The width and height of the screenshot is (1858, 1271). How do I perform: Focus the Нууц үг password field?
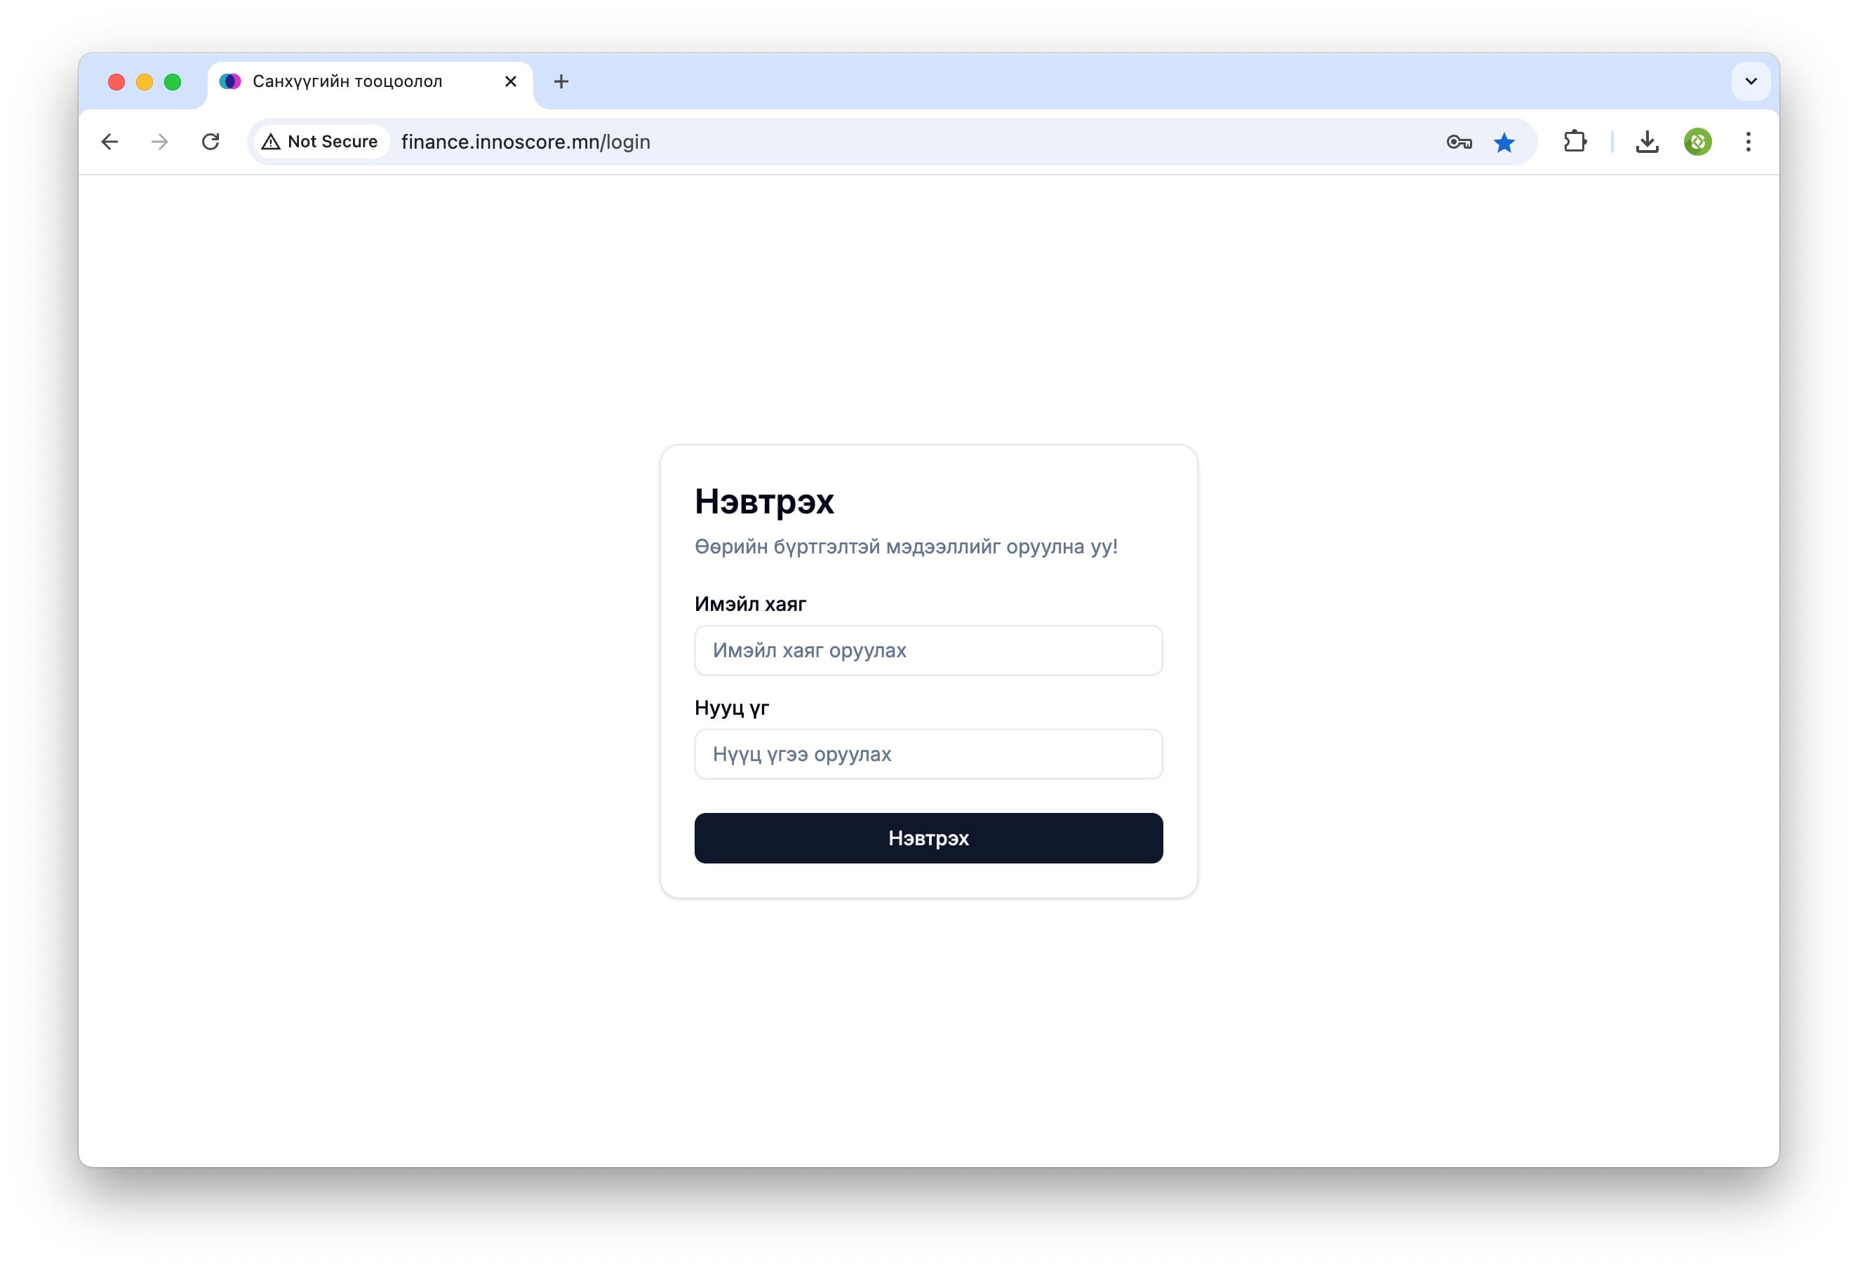[928, 754]
